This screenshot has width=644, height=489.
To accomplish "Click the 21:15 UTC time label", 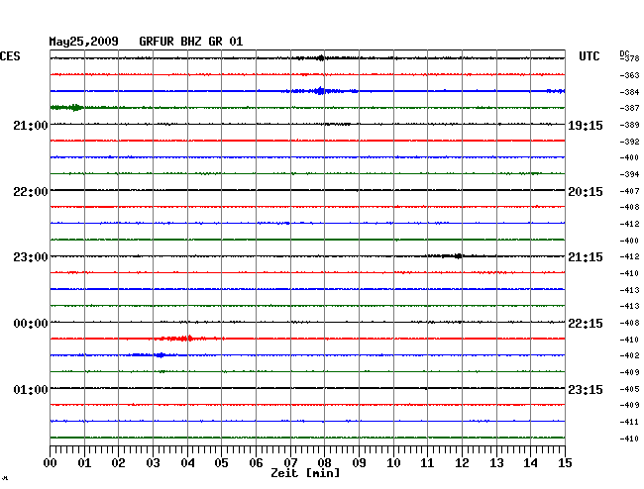I will click(586, 257).
